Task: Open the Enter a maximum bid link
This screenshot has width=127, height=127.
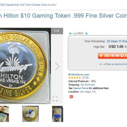Action: (x=116, y=64)
